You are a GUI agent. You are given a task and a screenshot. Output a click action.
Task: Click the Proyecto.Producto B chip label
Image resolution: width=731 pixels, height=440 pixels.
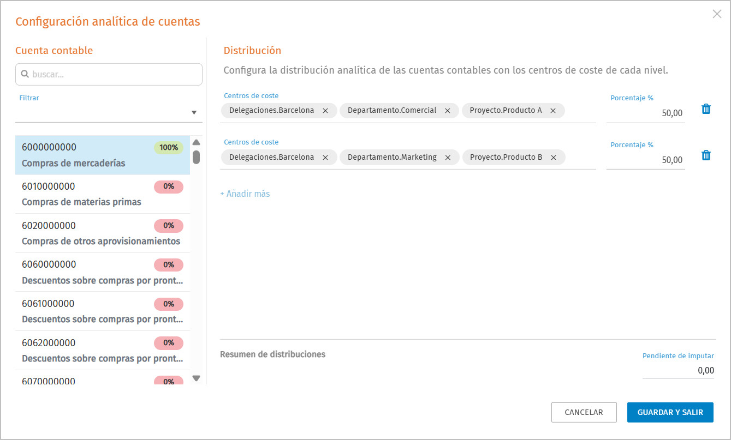(506, 157)
